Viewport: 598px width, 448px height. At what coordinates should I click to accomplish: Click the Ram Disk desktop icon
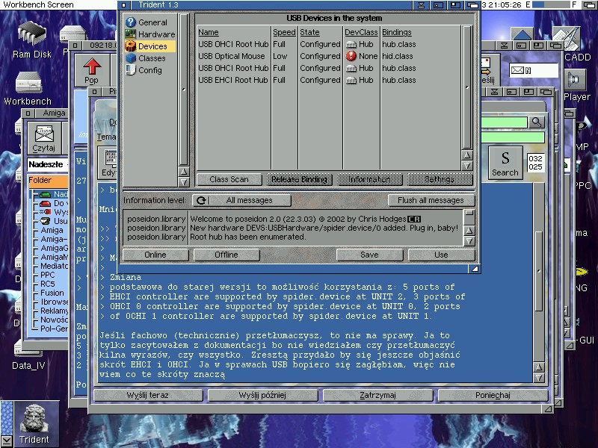[32, 40]
